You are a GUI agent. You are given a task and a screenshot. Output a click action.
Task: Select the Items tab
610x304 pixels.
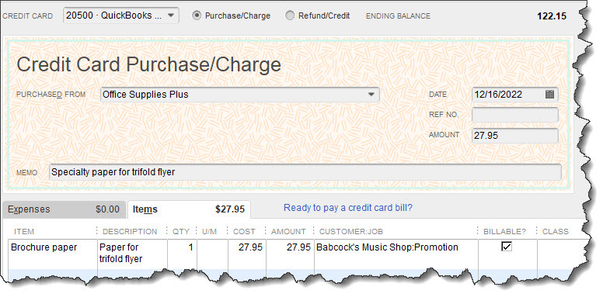tap(189, 209)
